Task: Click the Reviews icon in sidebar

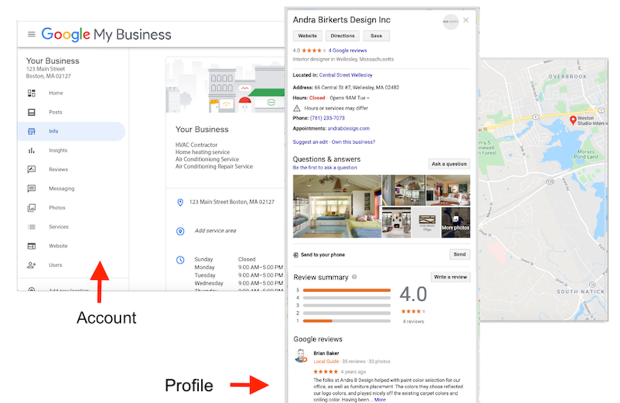Action: pos(31,170)
